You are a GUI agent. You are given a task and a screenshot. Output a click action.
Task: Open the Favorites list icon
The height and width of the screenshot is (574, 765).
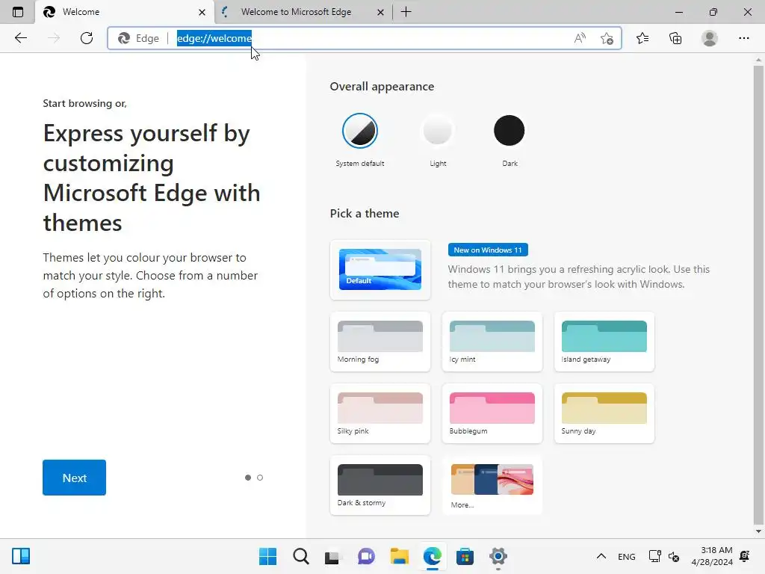[642, 38]
